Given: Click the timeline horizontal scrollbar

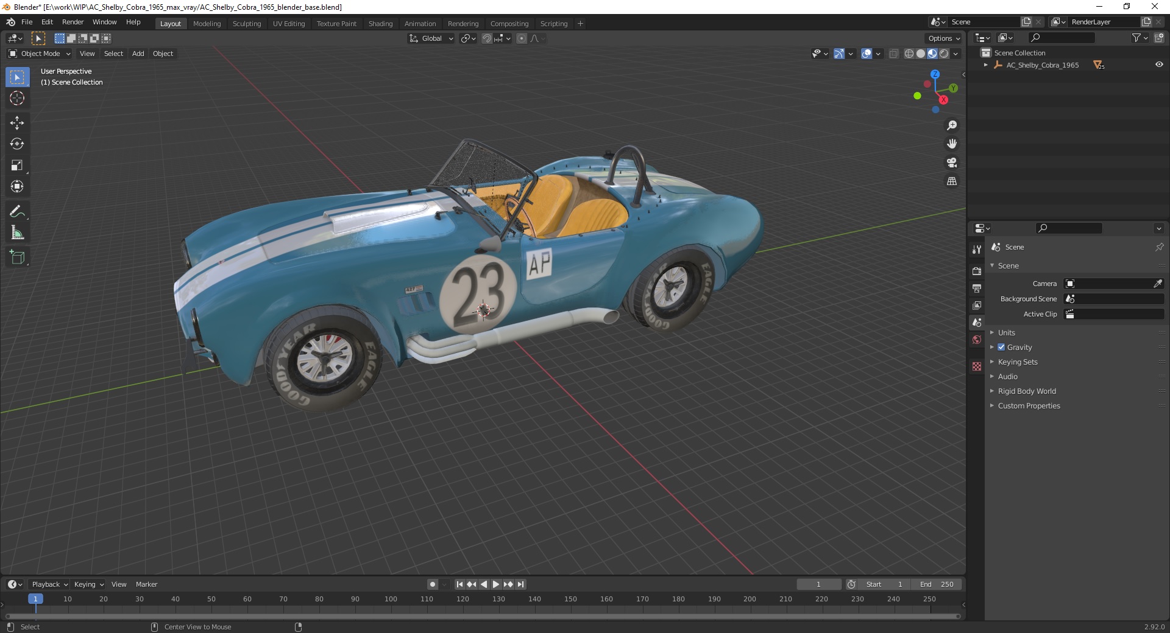Looking at the screenshot, I should 483,616.
